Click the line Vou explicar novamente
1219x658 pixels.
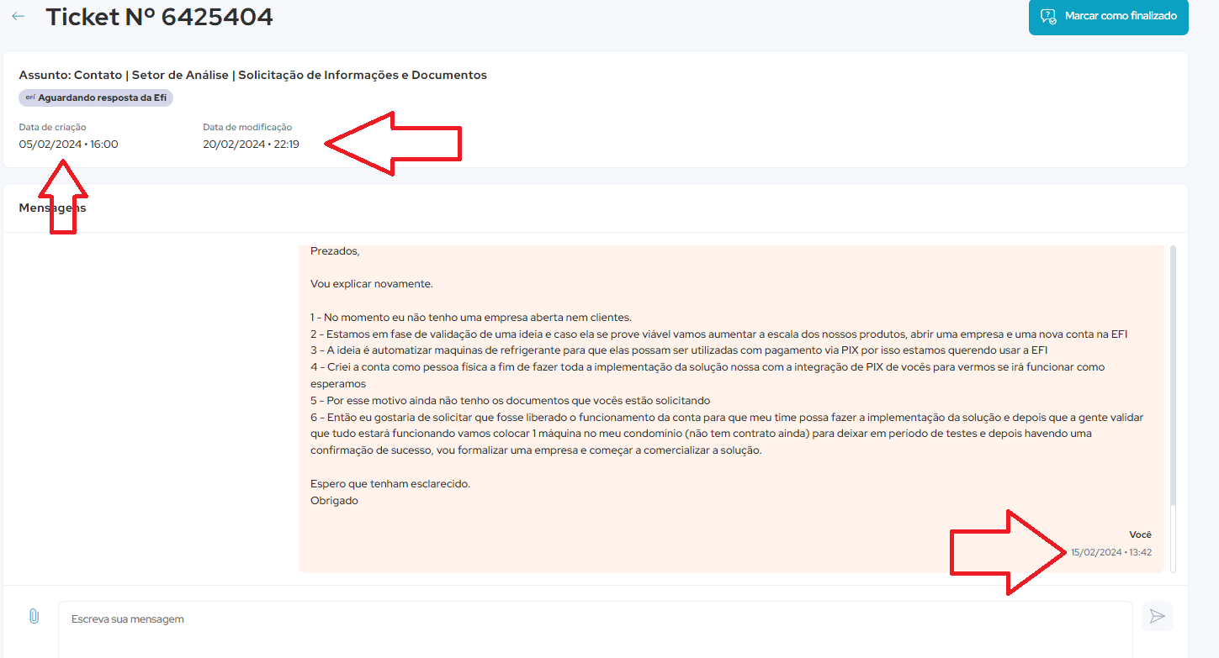click(372, 284)
